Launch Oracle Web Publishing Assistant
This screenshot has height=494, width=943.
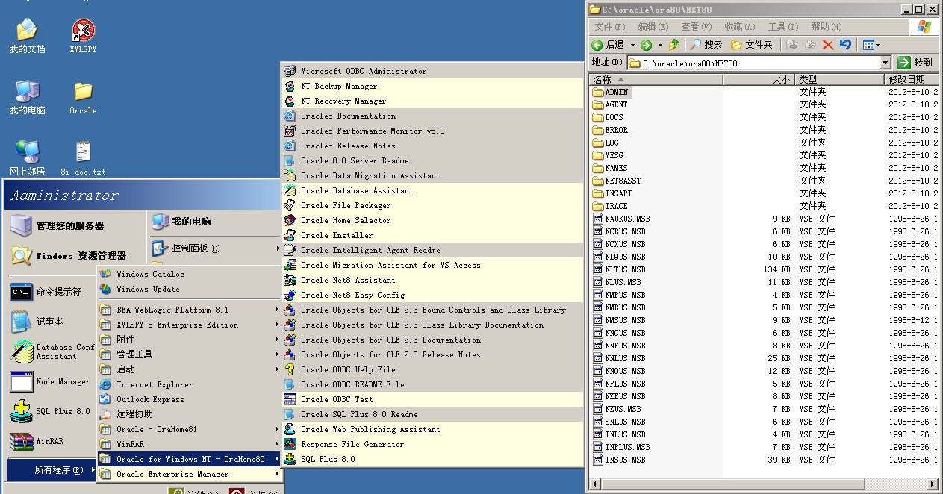(x=432, y=429)
